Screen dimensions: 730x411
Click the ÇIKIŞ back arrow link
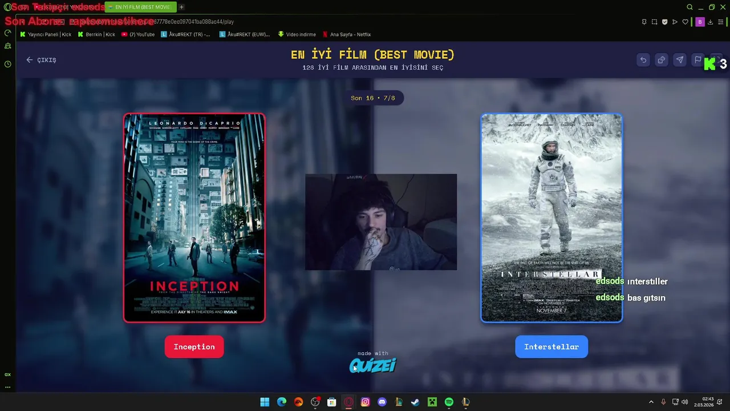(41, 60)
